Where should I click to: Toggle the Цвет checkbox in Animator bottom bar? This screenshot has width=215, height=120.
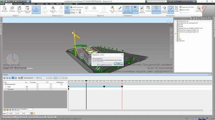pos(7,113)
